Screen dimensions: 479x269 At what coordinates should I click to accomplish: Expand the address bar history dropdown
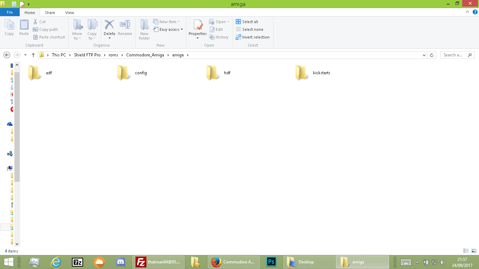click(x=424, y=55)
